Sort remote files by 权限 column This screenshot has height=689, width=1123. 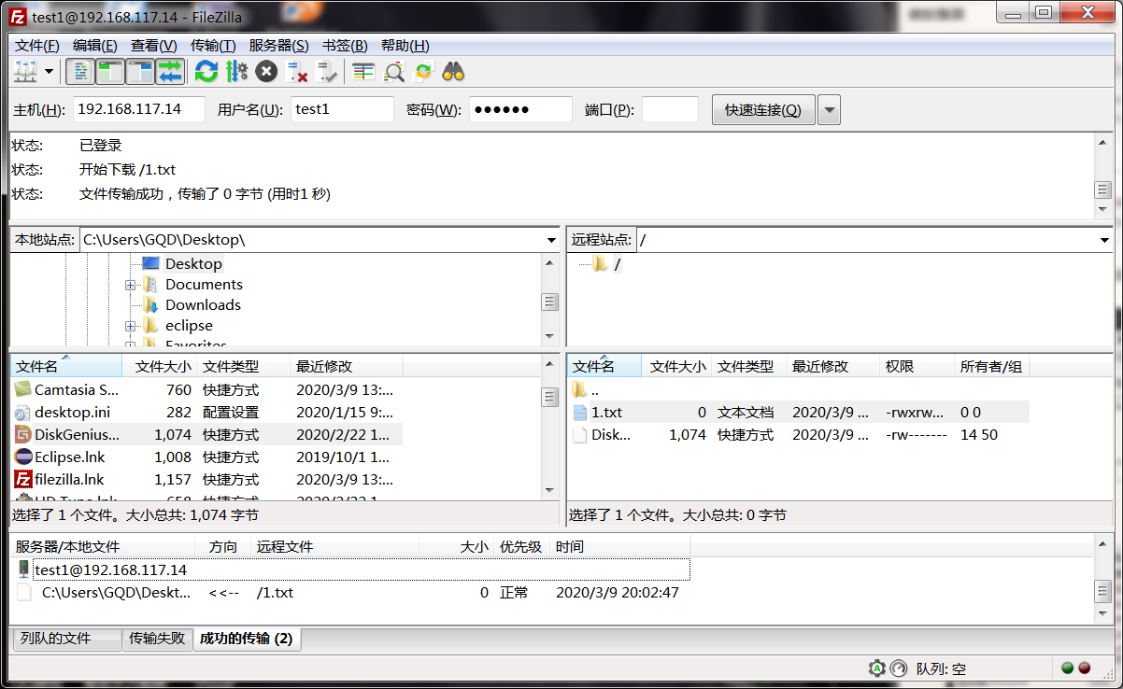tap(917, 366)
